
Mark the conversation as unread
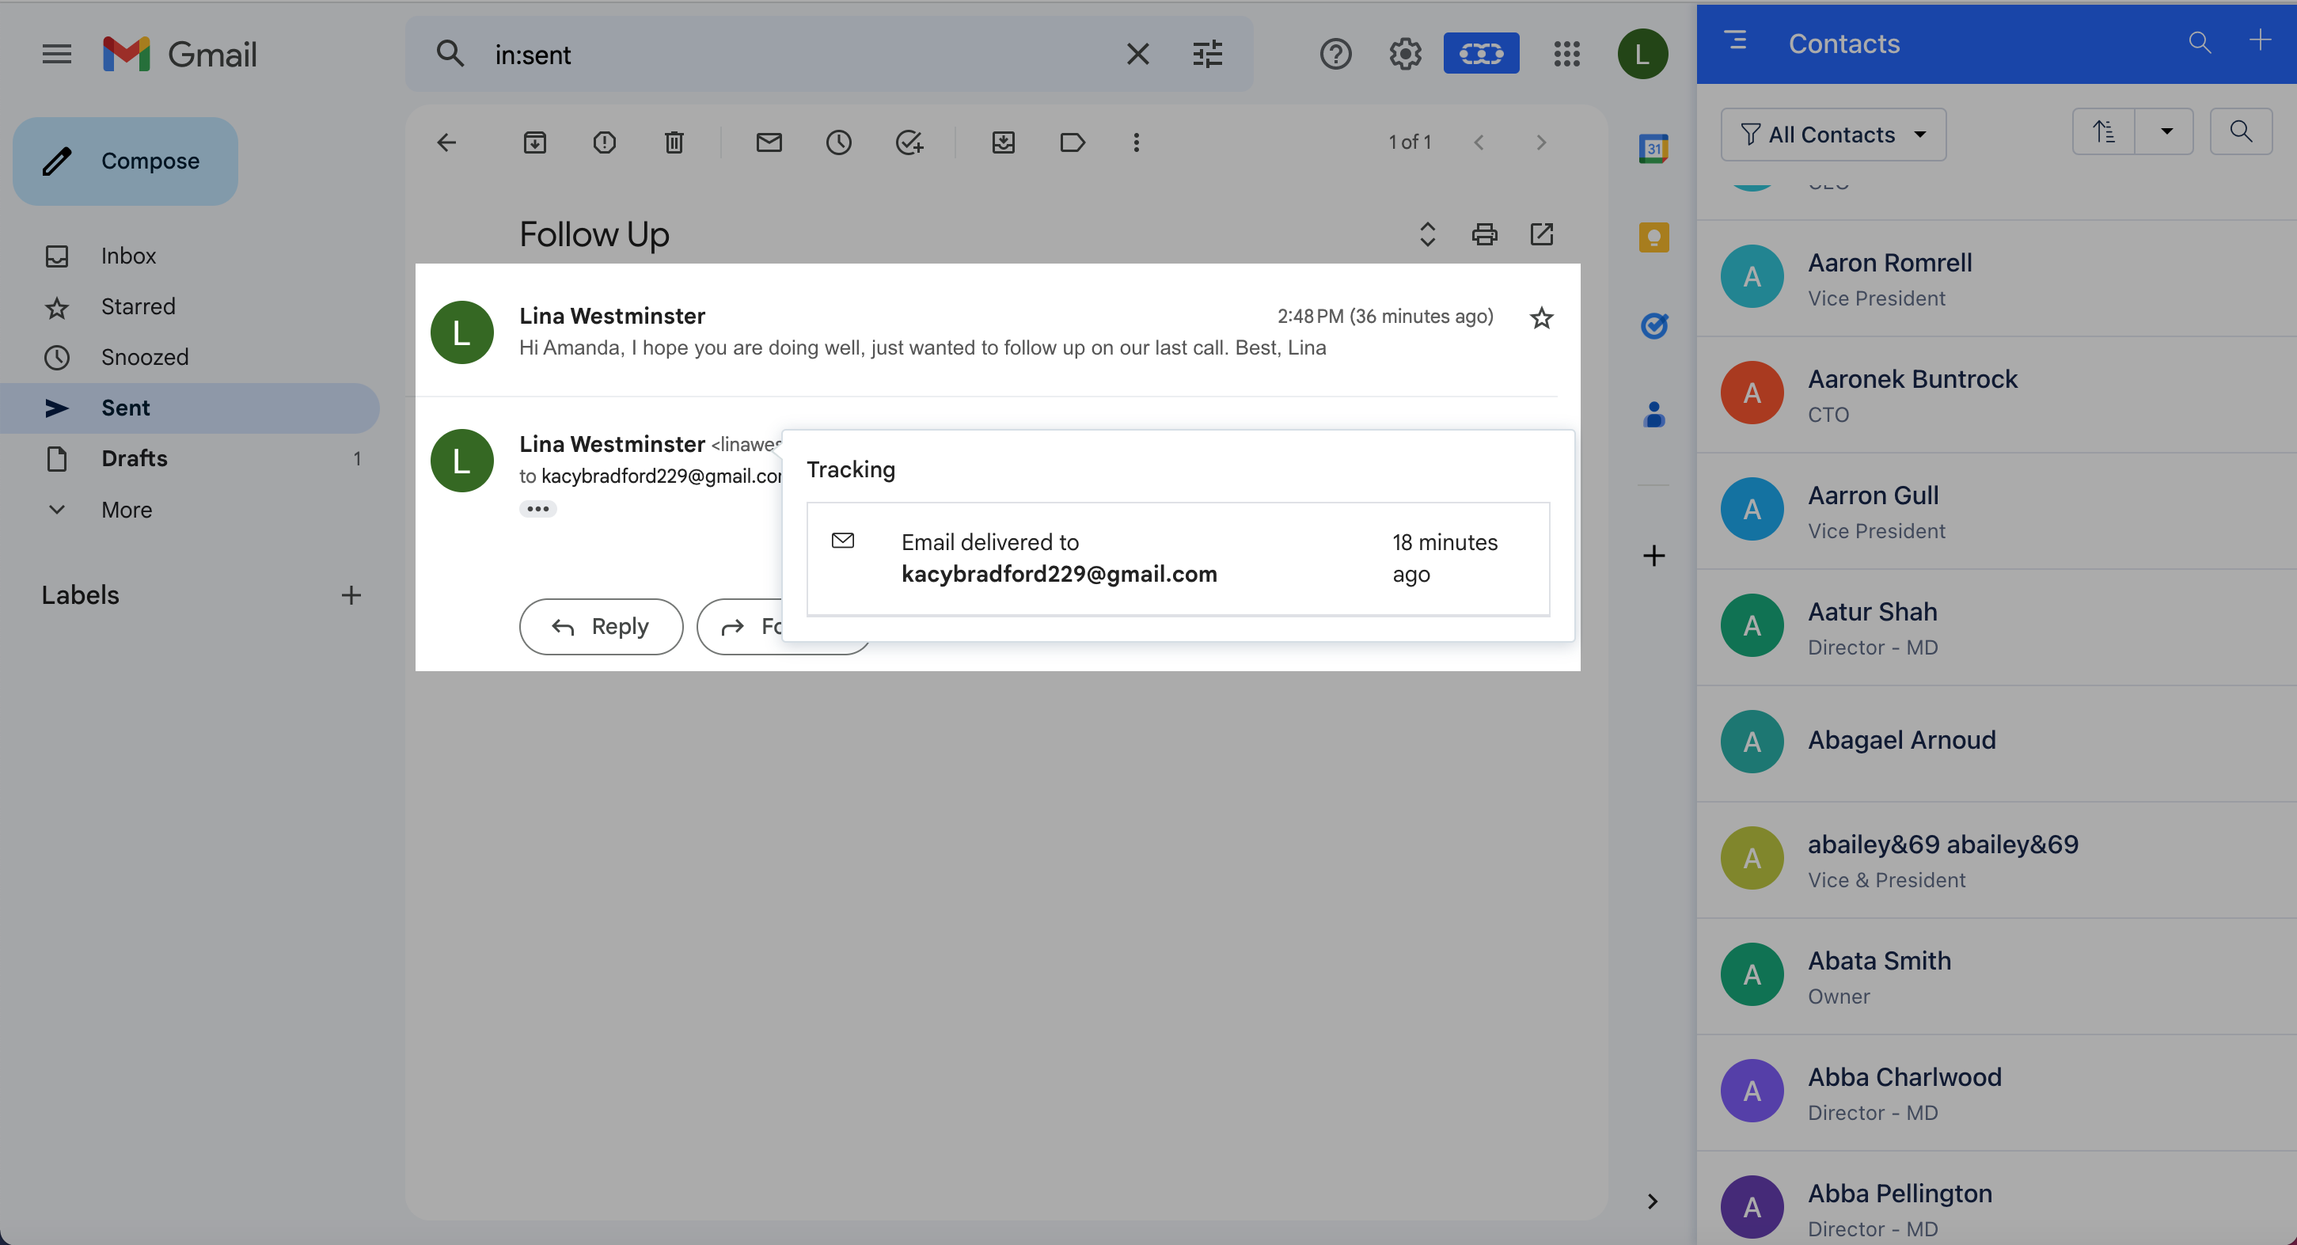(769, 142)
